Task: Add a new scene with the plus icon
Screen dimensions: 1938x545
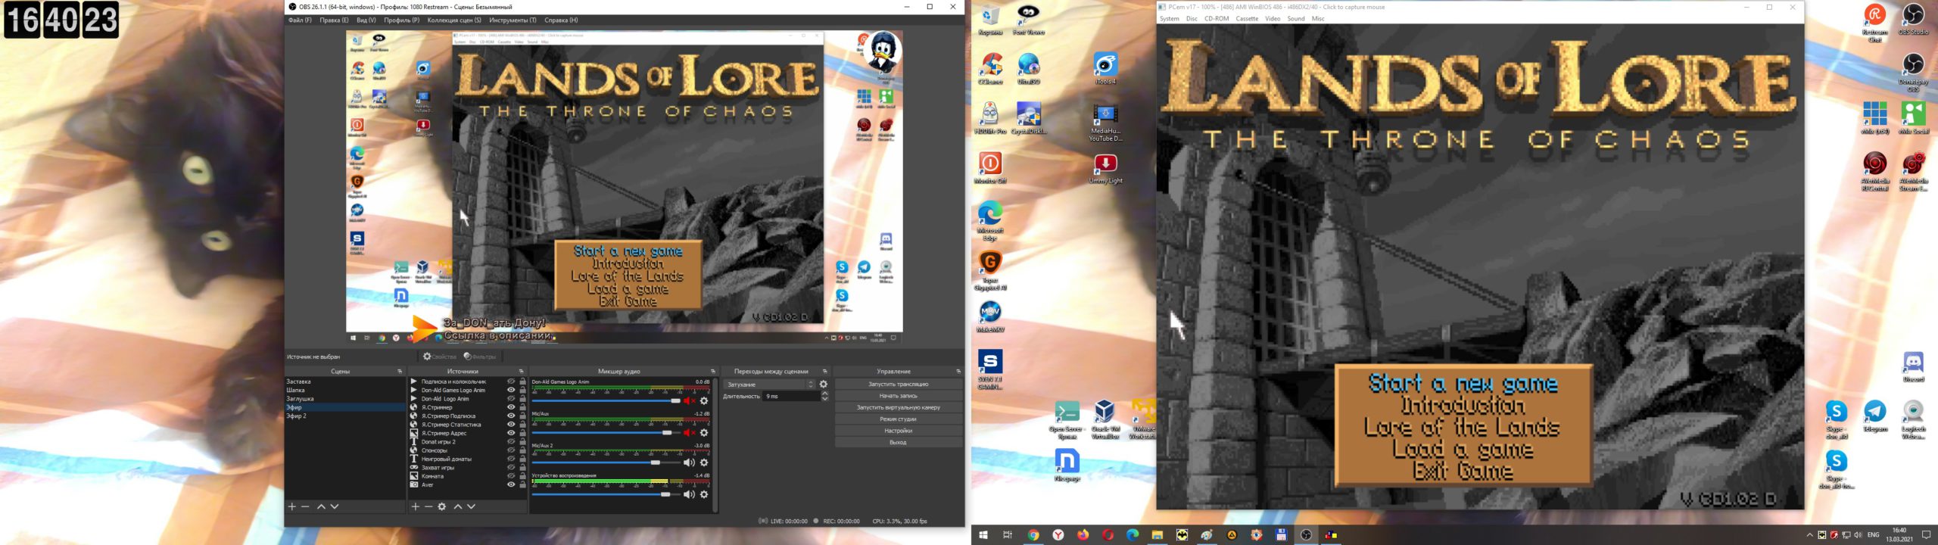Action: [292, 506]
